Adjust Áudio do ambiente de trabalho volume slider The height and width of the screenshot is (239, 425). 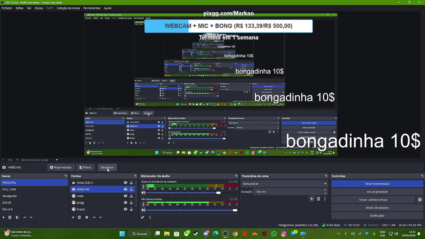(192, 193)
